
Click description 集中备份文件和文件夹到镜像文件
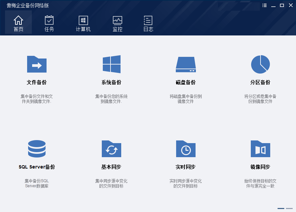[36, 99]
